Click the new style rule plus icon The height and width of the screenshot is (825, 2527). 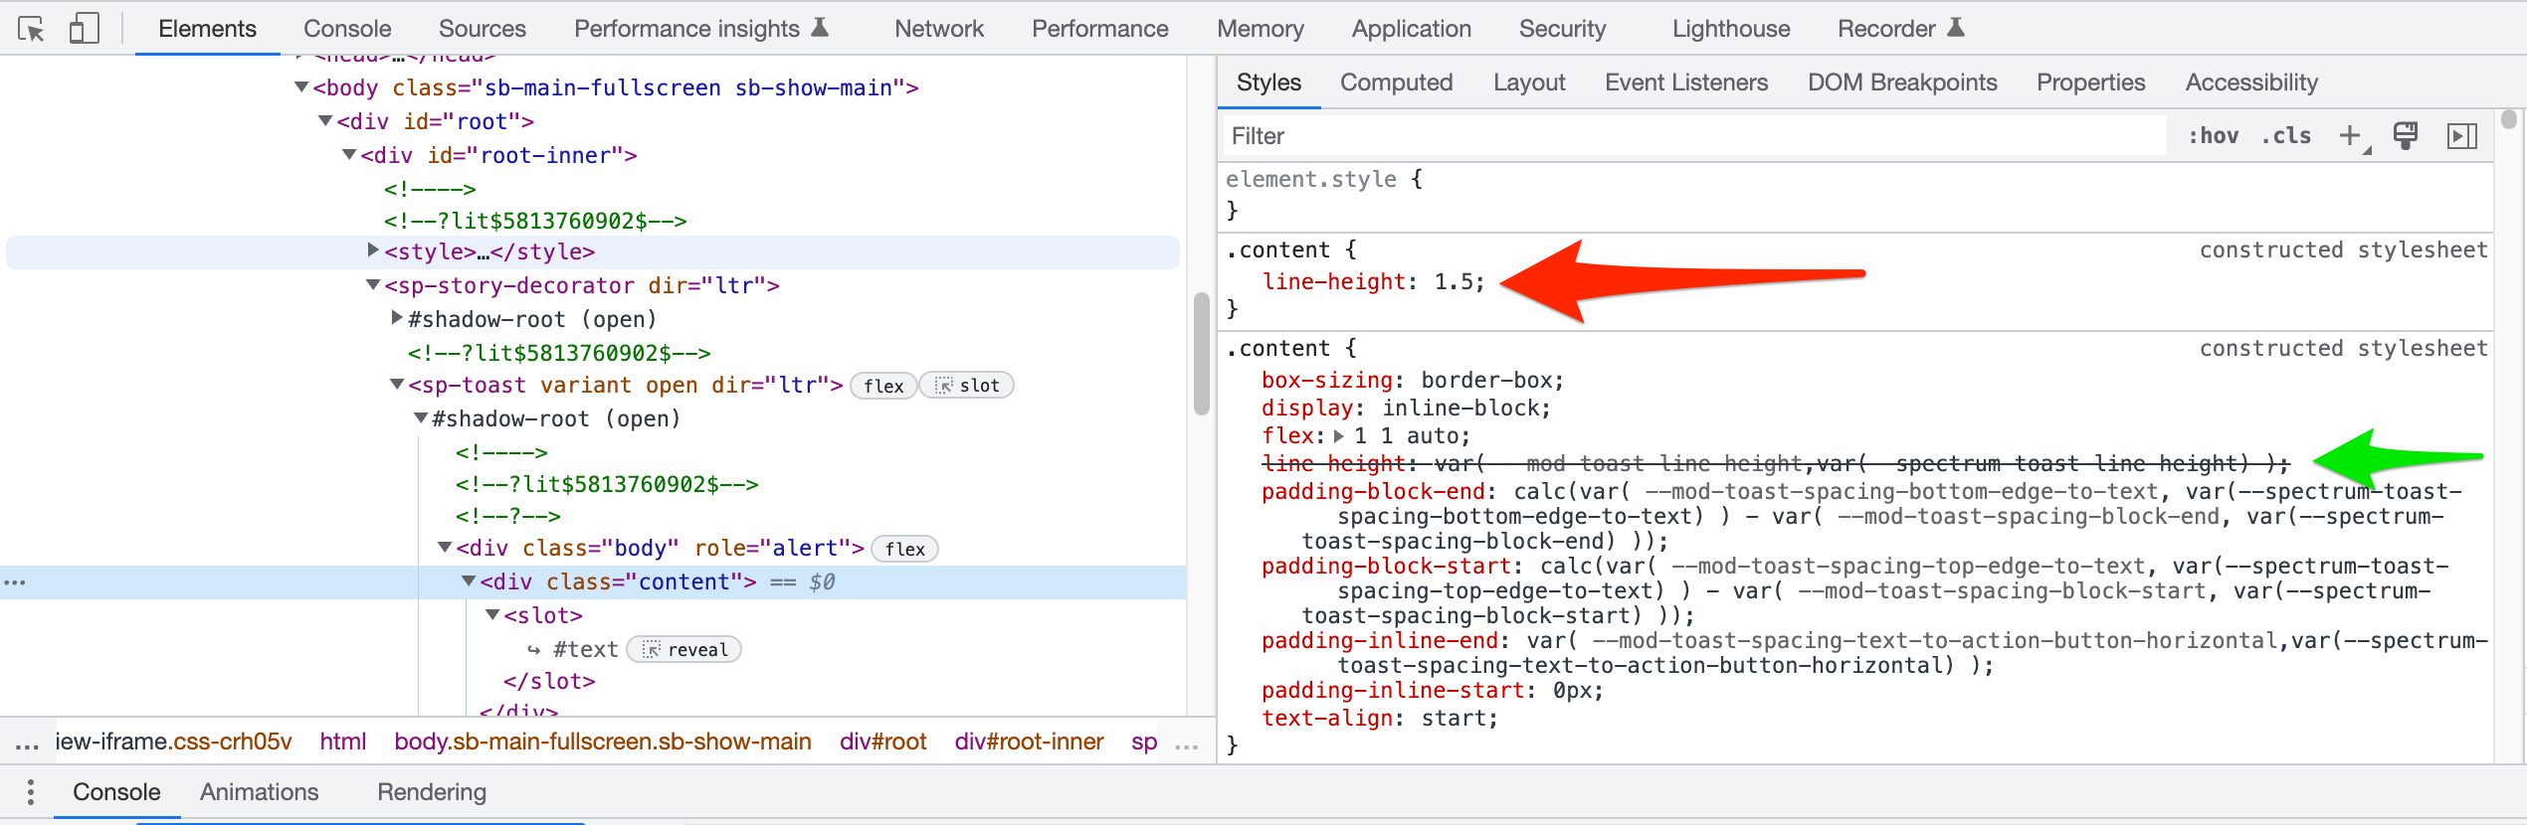coord(2351,136)
